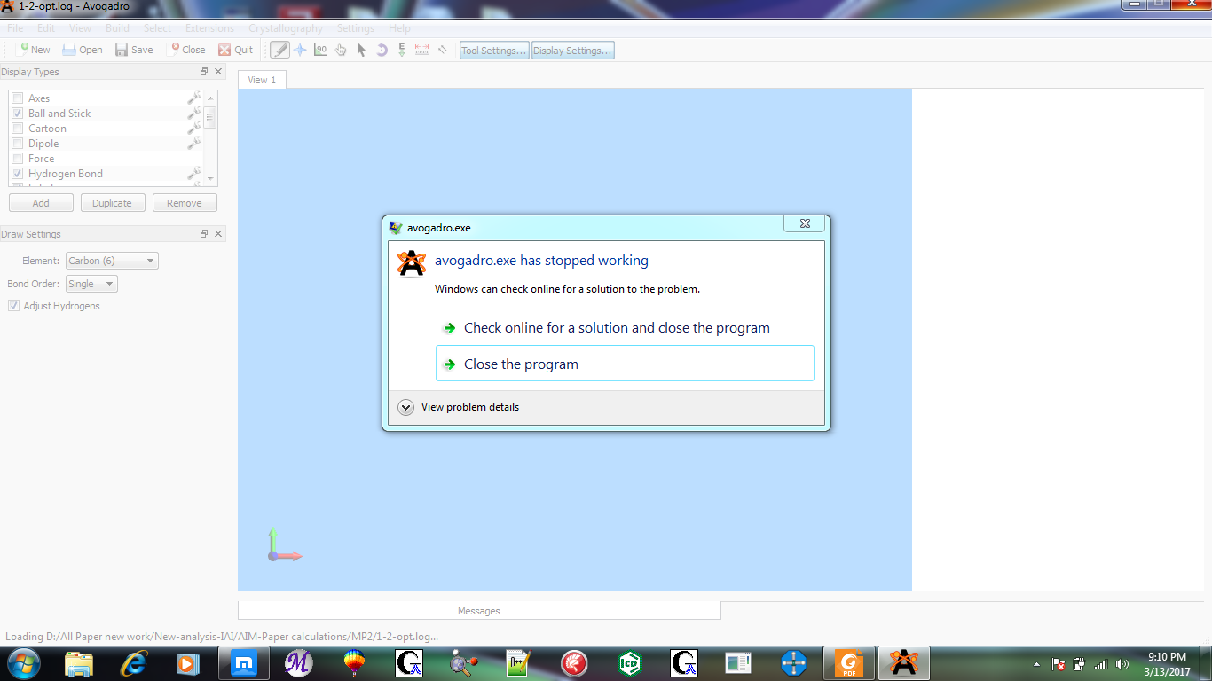Open the File menu

coord(15,28)
